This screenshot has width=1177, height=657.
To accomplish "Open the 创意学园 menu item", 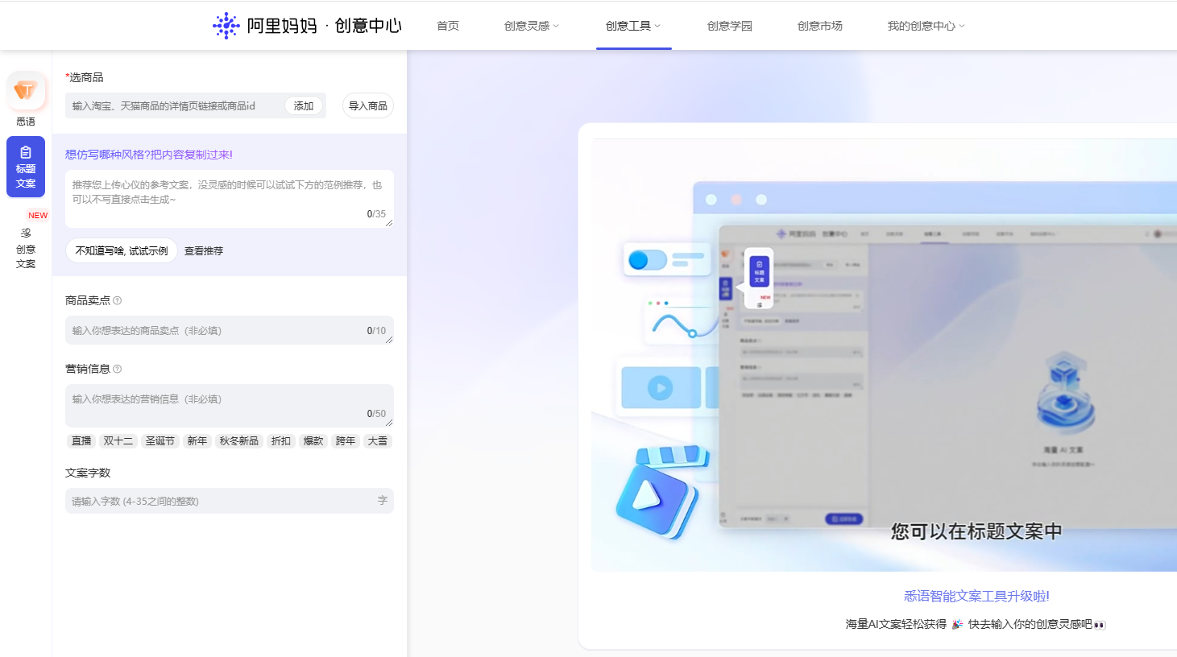I will (730, 26).
